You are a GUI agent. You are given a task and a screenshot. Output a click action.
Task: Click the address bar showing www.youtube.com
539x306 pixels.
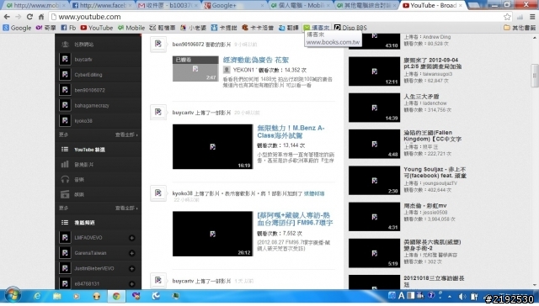tap(275, 17)
